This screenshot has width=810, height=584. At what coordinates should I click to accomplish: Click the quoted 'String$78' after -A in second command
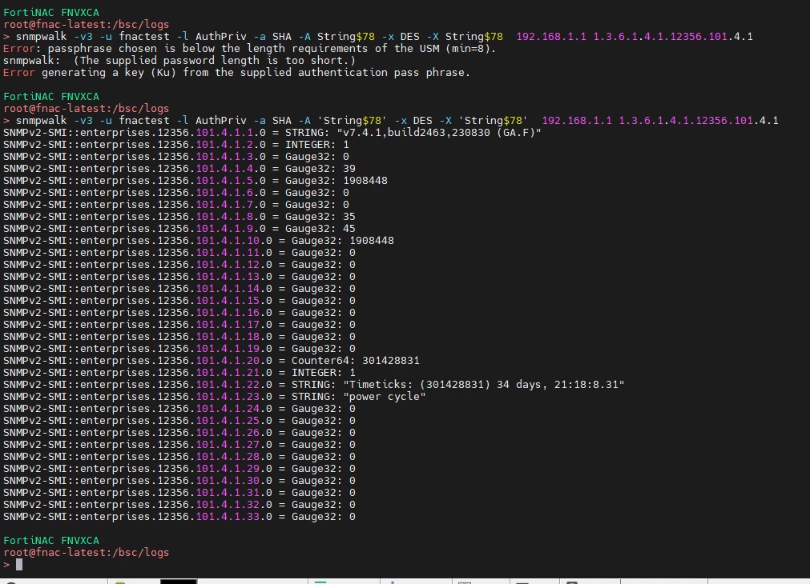pos(353,121)
